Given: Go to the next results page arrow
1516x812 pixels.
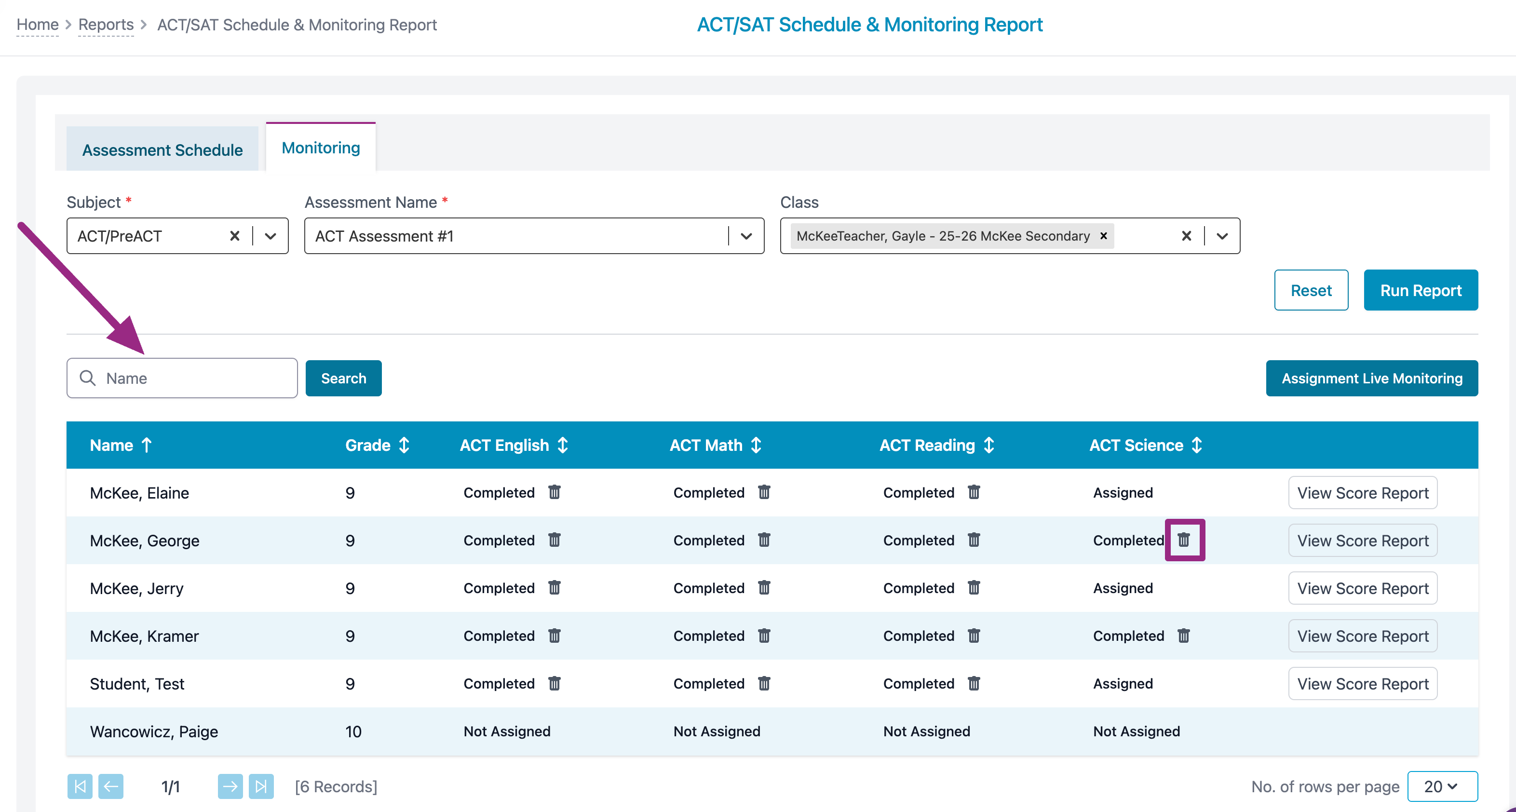Looking at the screenshot, I should [230, 786].
